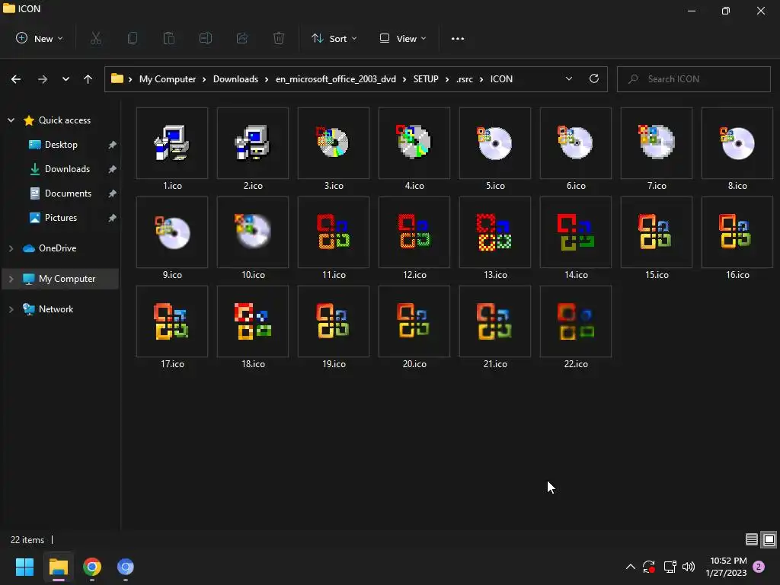
Task: Open the See more ellipsis menu
Action: [x=458, y=38]
